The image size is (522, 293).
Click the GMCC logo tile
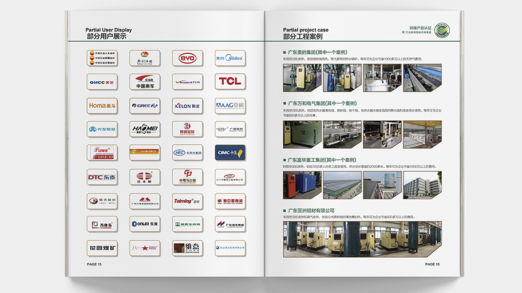102,82
